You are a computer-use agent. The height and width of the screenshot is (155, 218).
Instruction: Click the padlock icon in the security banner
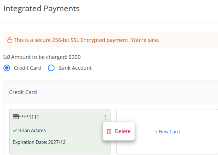tap(10, 40)
